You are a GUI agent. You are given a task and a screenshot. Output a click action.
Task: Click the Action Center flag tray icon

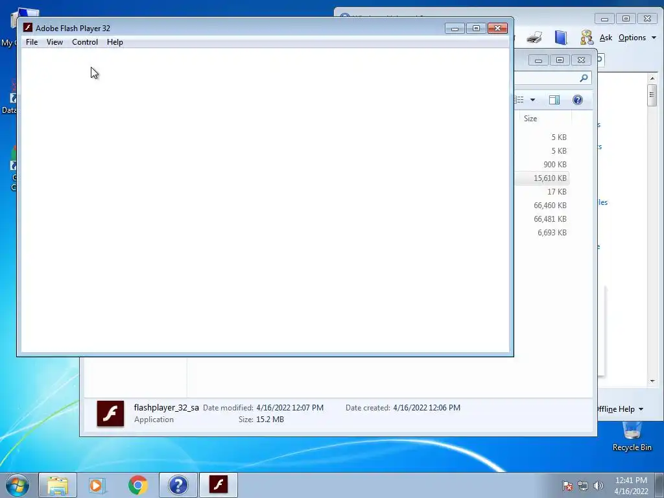(x=567, y=486)
